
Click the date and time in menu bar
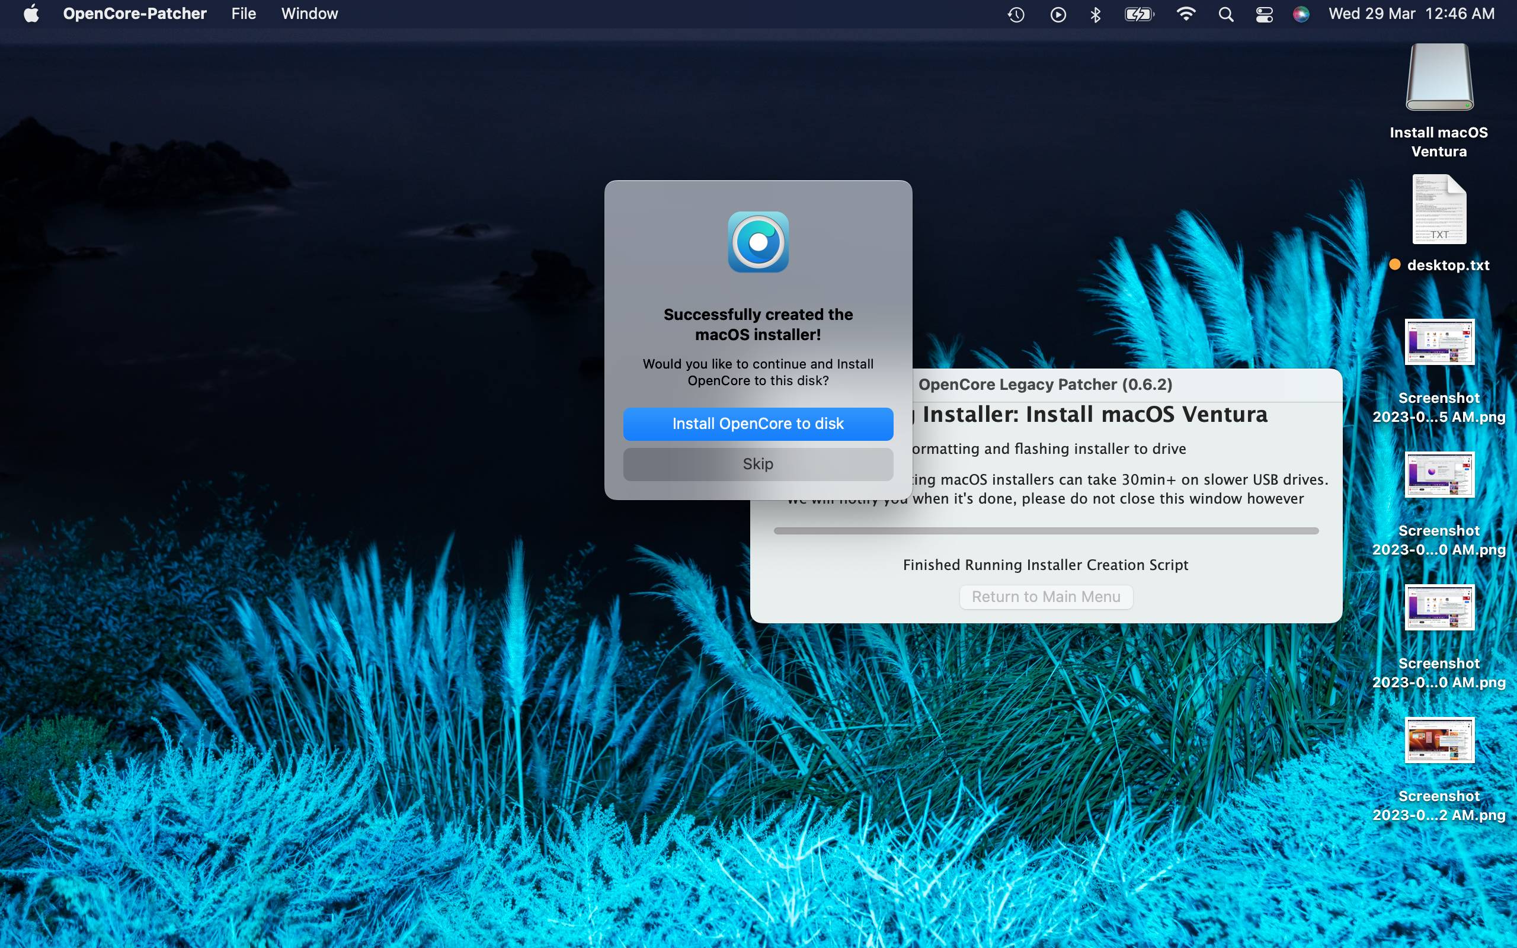click(x=1412, y=14)
